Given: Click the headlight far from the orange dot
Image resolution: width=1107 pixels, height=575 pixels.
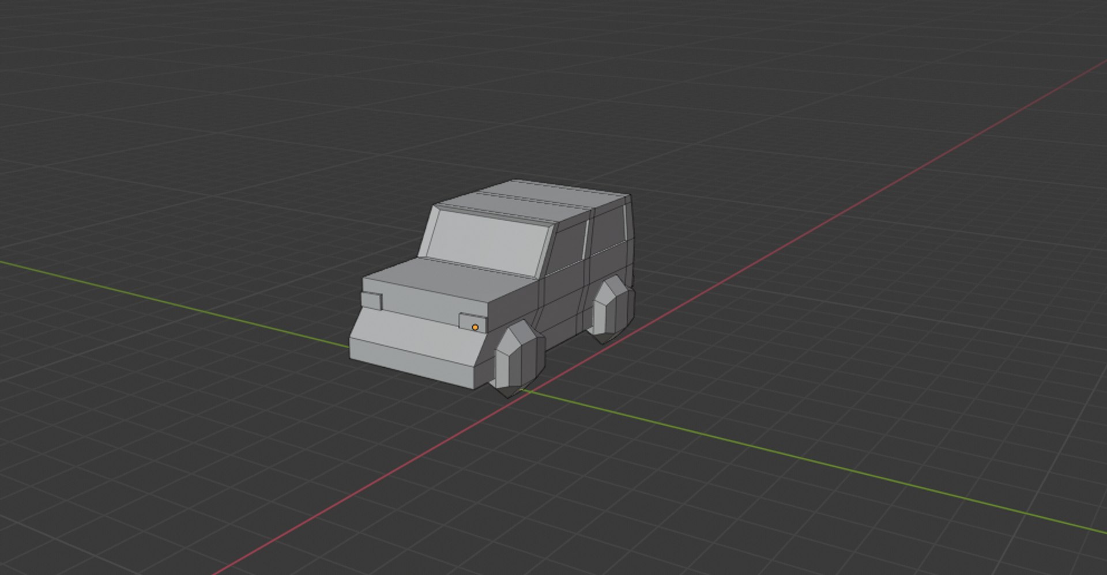Looking at the screenshot, I should tap(372, 300).
